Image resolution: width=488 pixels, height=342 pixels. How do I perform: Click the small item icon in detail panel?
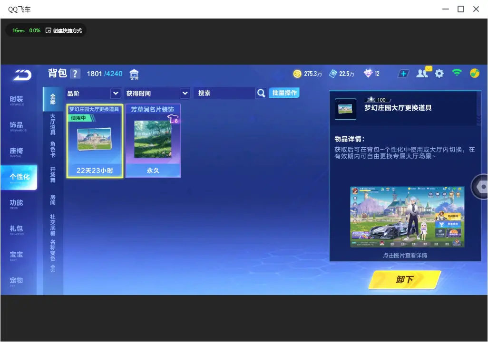click(x=345, y=109)
